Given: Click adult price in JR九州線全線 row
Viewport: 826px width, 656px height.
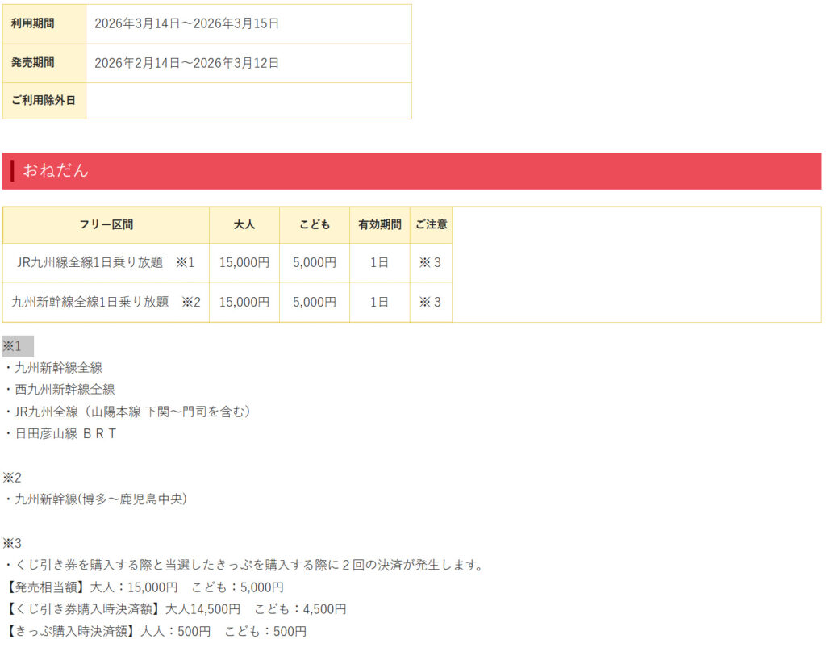Looking at the screenshot, I should click(x=244, y=263).
